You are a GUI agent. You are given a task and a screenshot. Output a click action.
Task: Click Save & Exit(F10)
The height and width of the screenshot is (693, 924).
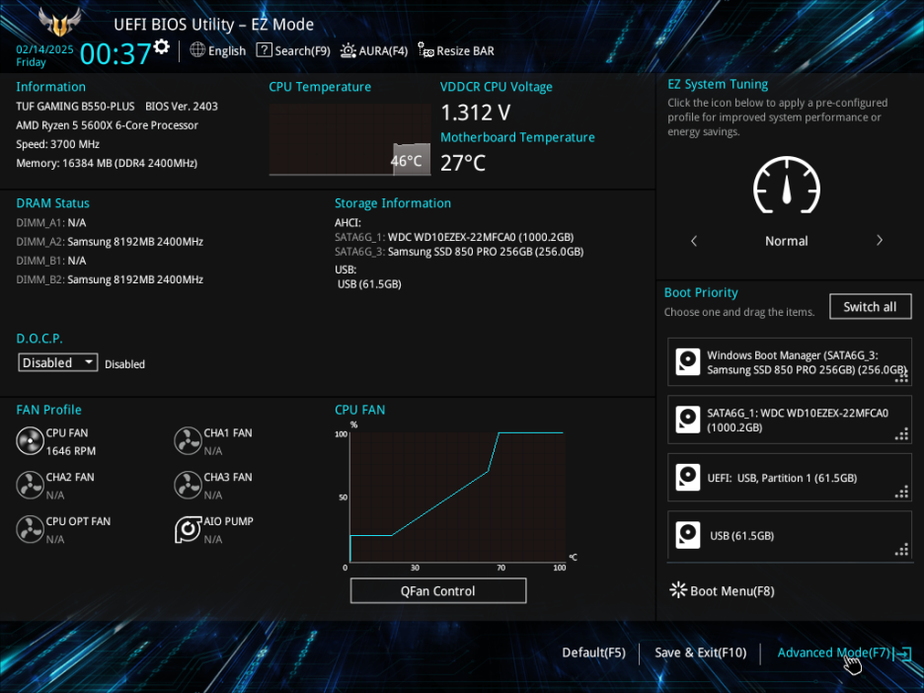[x=700, y=653]
